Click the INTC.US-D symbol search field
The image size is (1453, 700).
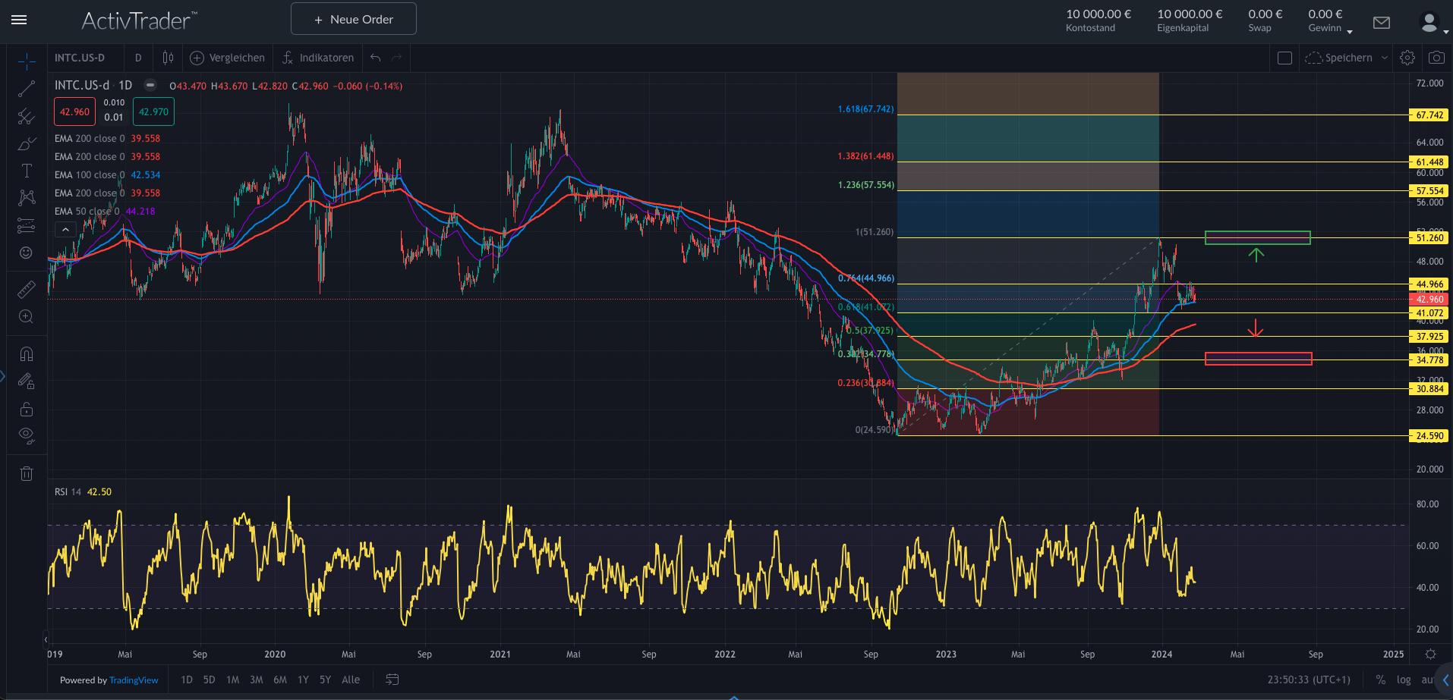click(x=80, y=58)
